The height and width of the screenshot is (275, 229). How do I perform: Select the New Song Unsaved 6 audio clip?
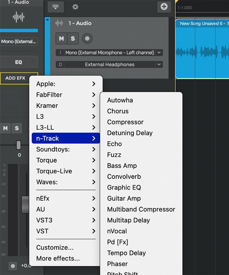[x=202, y=49]
